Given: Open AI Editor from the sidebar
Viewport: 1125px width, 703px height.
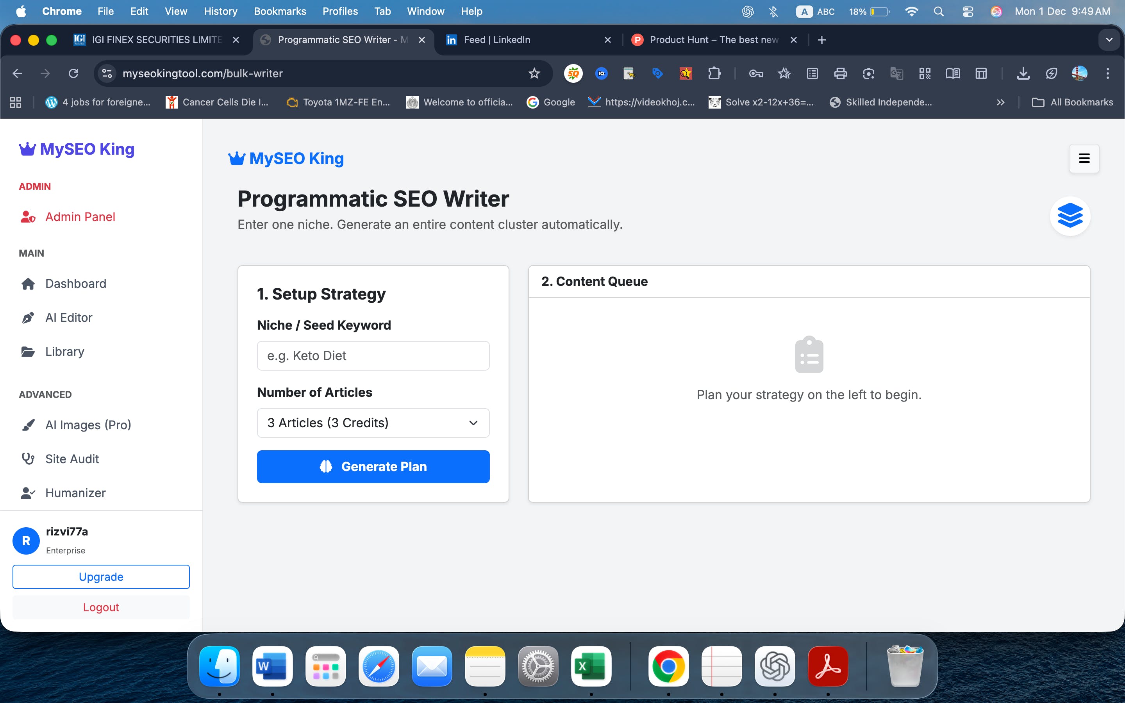Looking at the screenshot, I should (x=68, y=318).
